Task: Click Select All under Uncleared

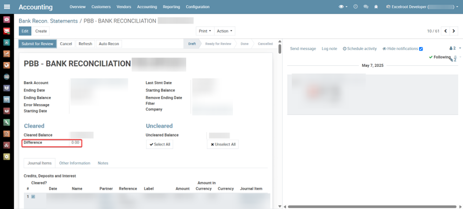Action: 160,145
